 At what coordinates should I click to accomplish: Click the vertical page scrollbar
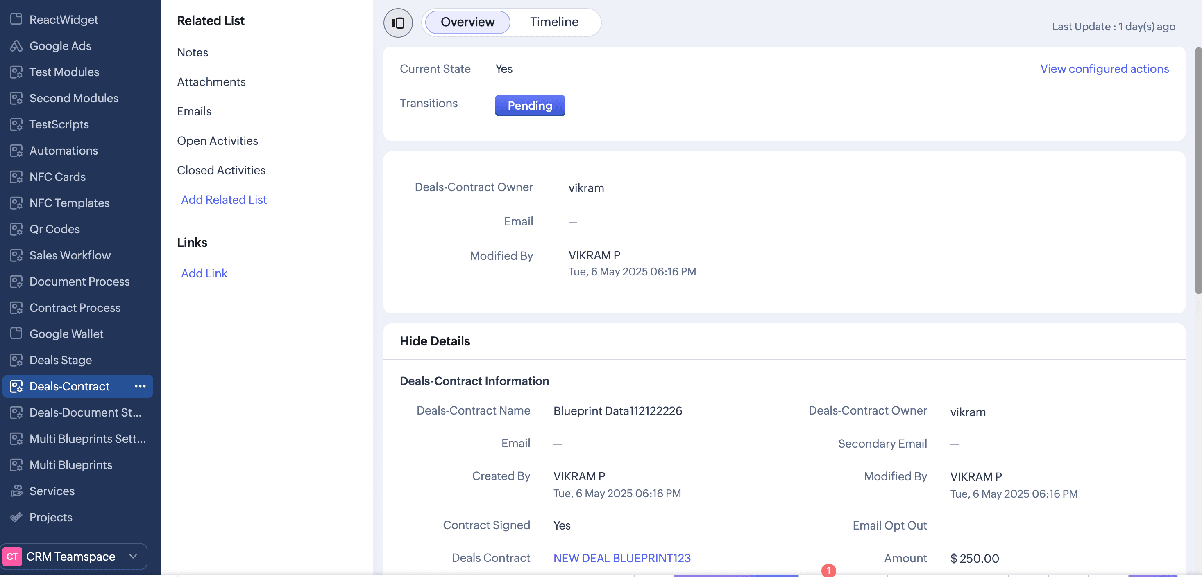coord(1197,170)
